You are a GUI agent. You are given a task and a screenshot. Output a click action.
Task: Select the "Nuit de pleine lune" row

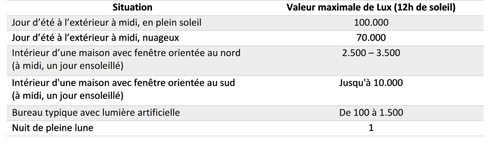[x=245, y=128]
